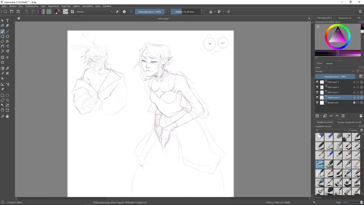Move layer up with arrow button
364x205 pixels.
click(x=337, y=116)
